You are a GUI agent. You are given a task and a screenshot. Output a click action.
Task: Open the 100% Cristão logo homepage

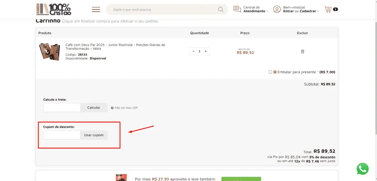point(54,9)
